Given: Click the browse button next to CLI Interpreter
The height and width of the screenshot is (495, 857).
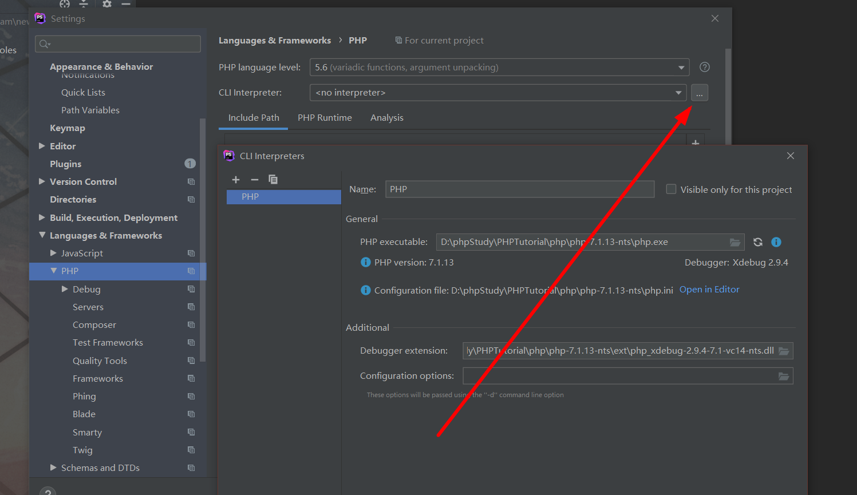Looking at the screenshot, I should tap(700, 93).
